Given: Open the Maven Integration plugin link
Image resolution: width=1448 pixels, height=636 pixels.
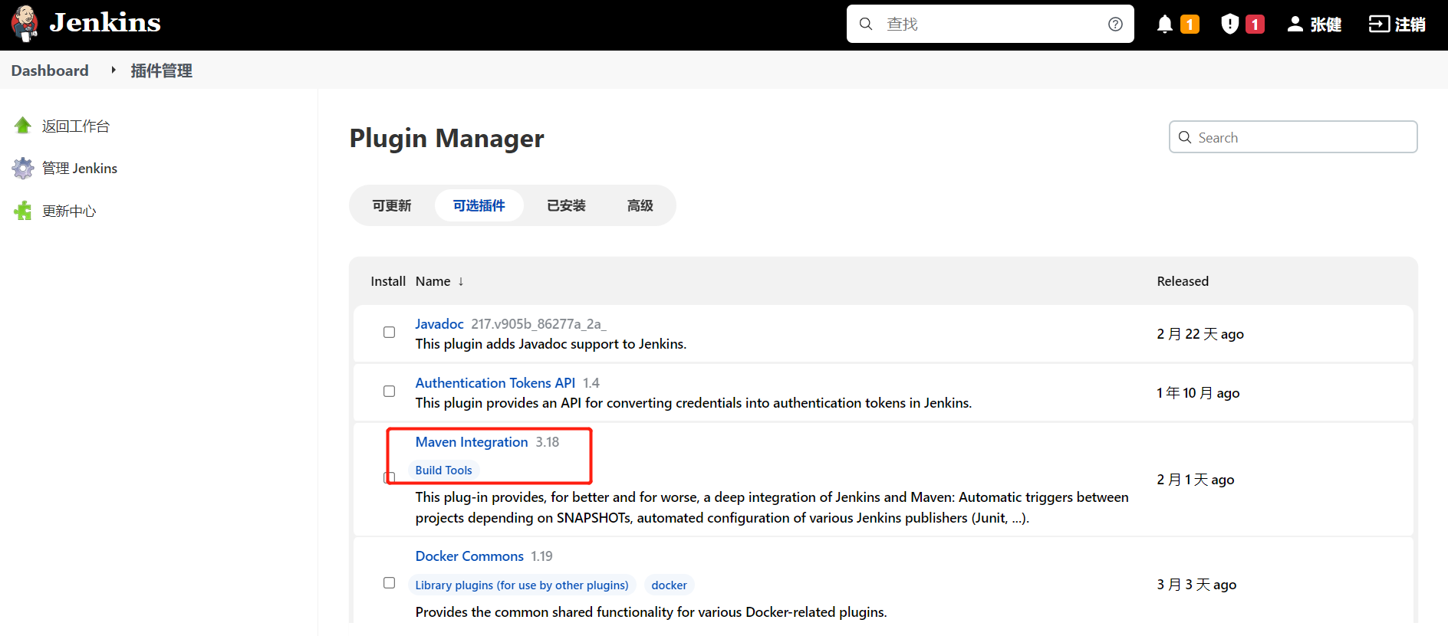Looking at the screenshot, I should tap(471, 442).
